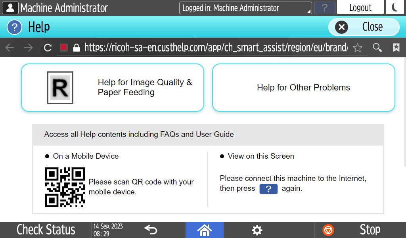This screenshot has height=238, width=406.
Task: Reload the help page
Action: [x=48, y=48]
